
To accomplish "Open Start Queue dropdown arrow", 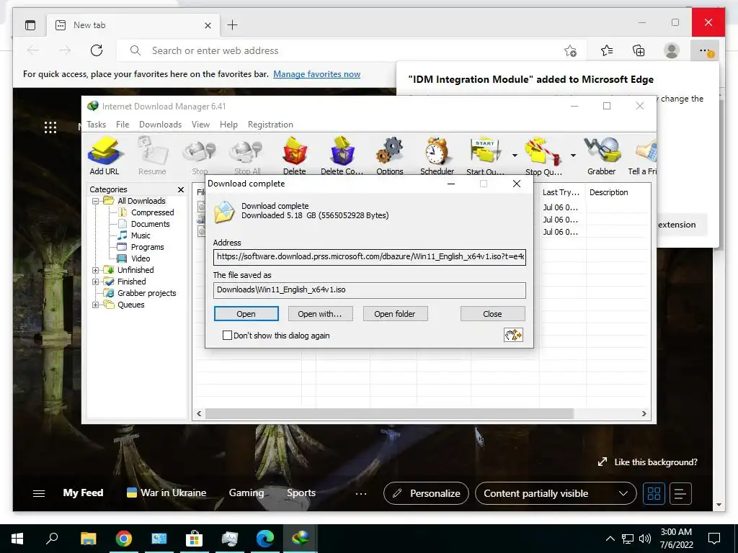I will tap(515, 156).
